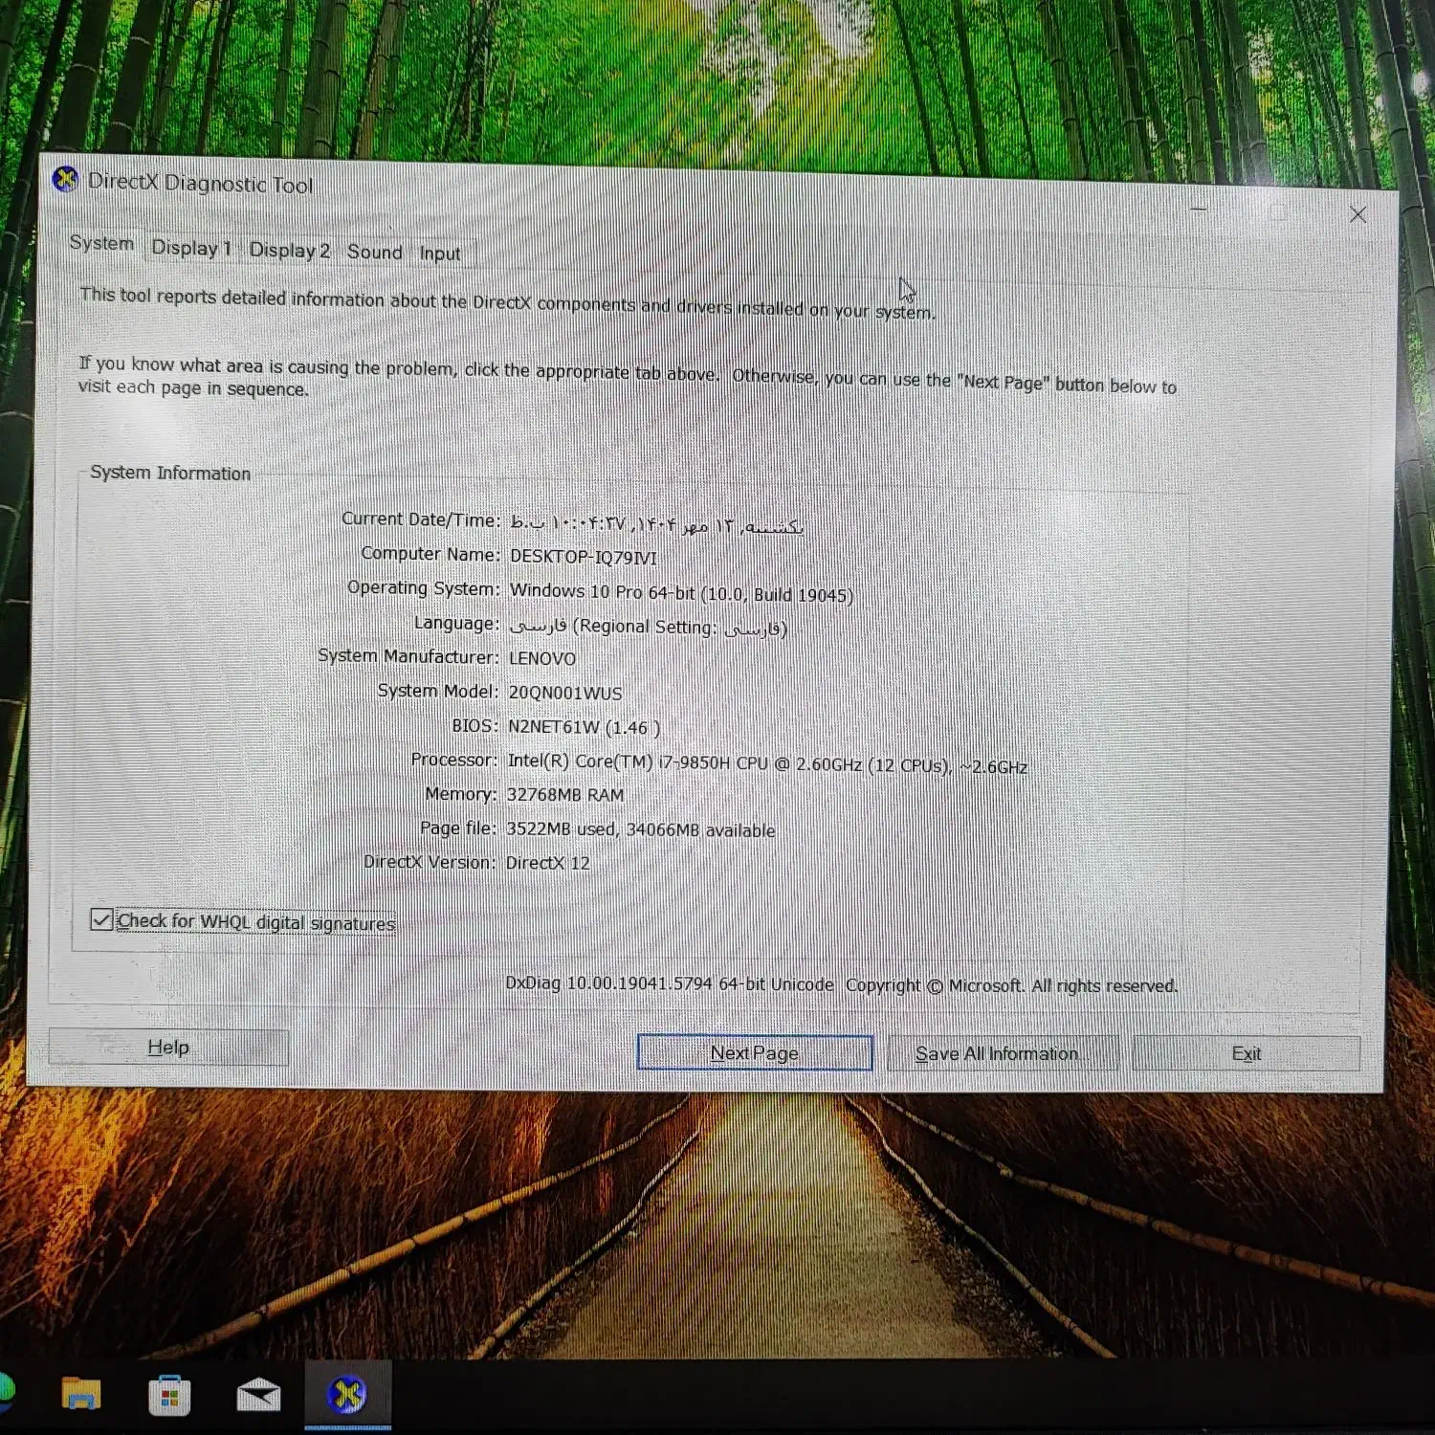This screenshot has width=1435, height=1435.
Task: Go to the Sound tab
Action: point(374,252)
